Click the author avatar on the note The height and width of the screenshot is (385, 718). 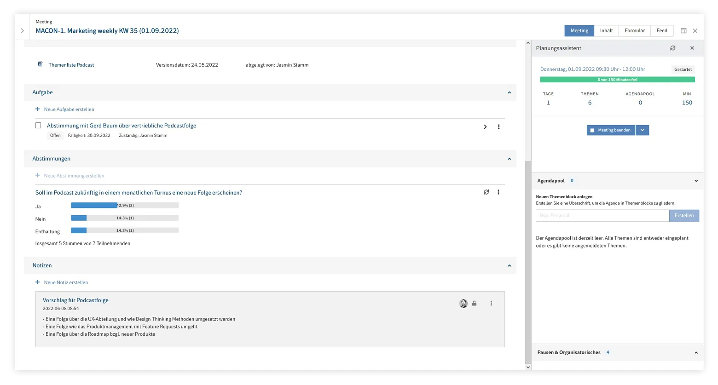[463, 304]
